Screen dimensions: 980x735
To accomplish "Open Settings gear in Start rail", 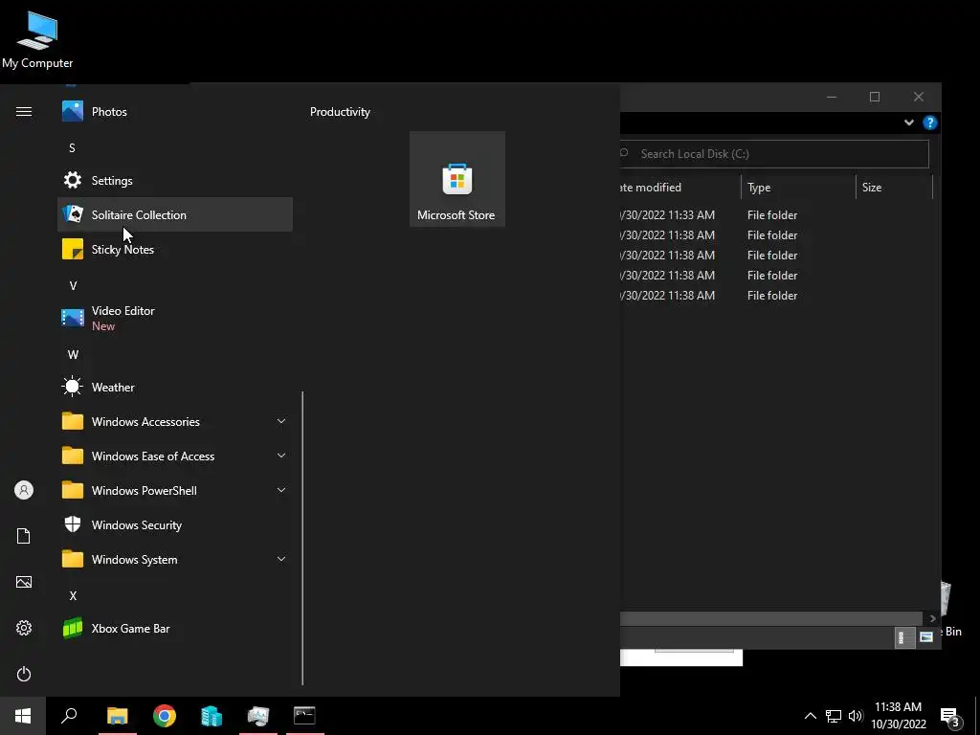I will (x=24, y=628).
